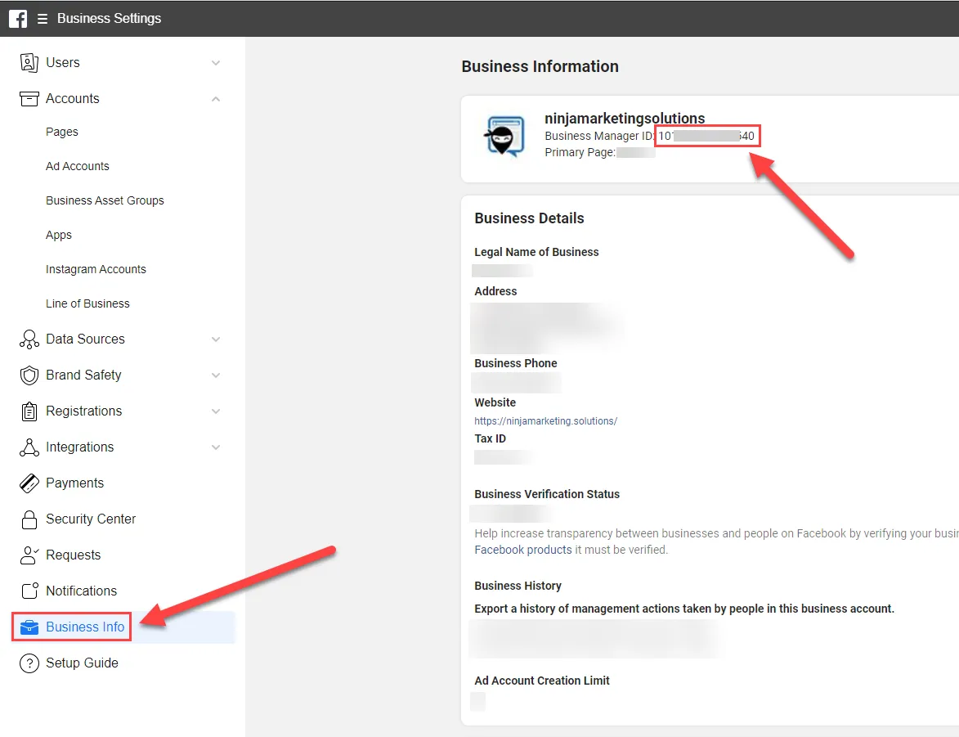Viewport: 959px width, 737px height.
Task: Go to Payments settings
Action: click(x=74, y=483)
